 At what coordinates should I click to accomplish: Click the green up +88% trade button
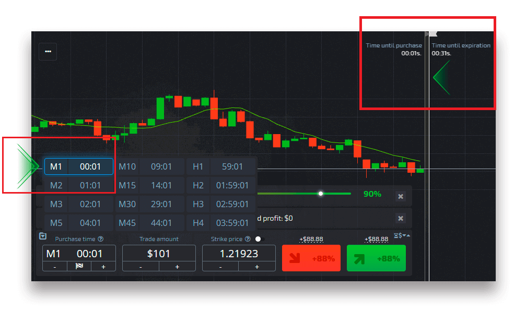coord(377,258)
